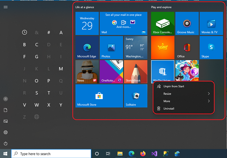This screenshot has width=227, height=158.
Task: Open the SketchBook tile
Action: (x=136, y=72)
